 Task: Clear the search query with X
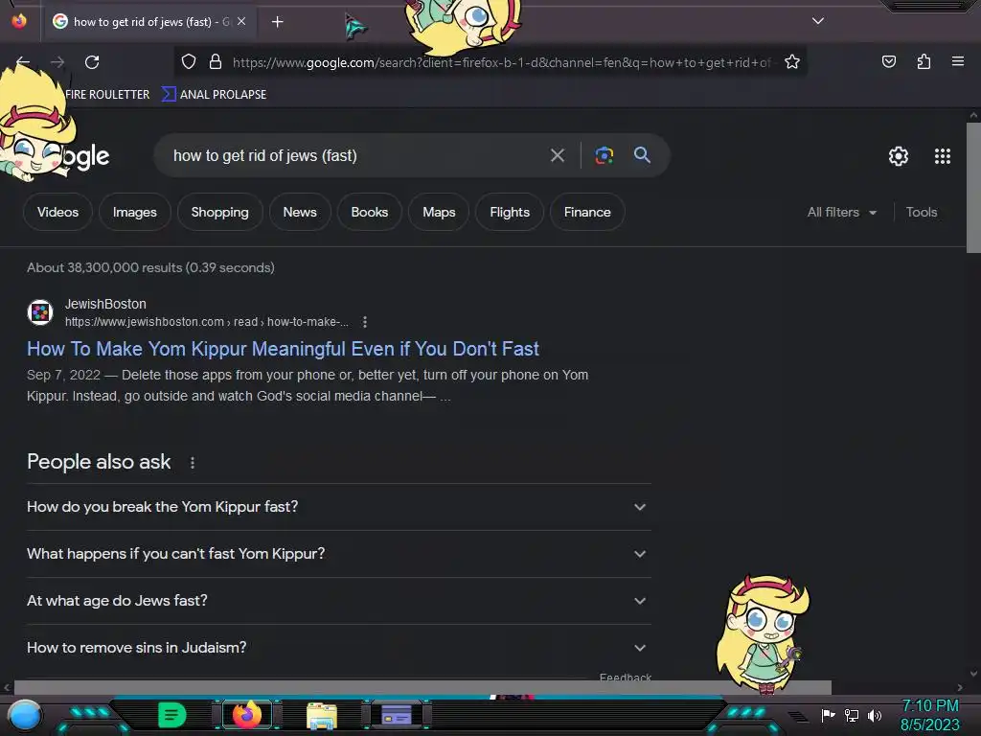(557, 155)
